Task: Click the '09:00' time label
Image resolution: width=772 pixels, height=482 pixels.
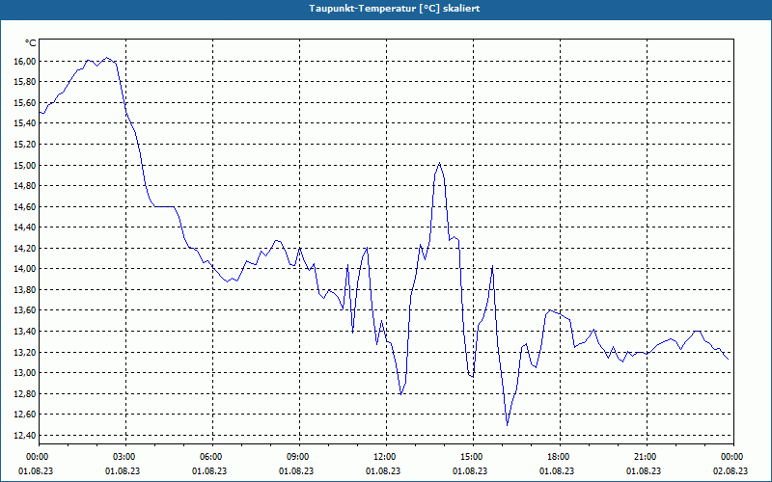Action: click(299, 457)
